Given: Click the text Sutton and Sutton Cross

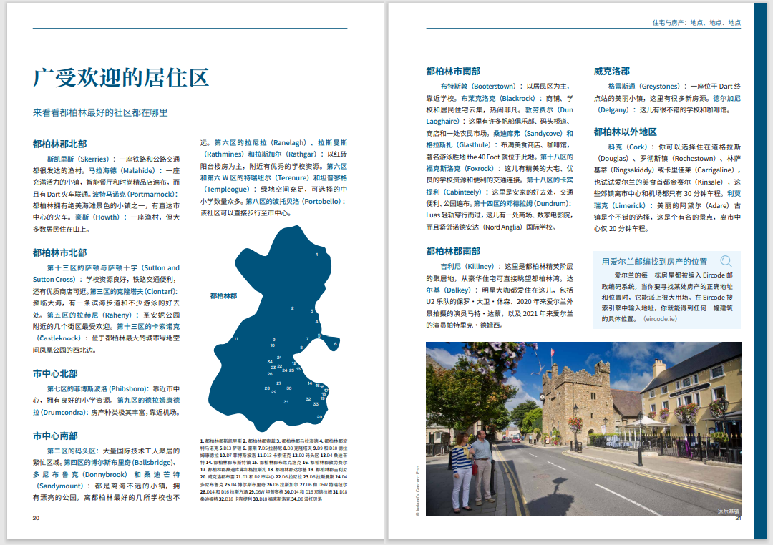Looking at the screenshot, I should [106, 273].
